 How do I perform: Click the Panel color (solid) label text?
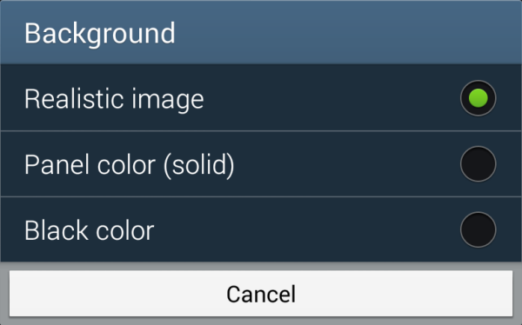(129, 164)
